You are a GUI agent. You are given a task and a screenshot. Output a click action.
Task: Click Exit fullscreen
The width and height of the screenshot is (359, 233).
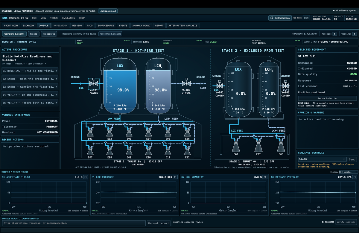(280, 18)
